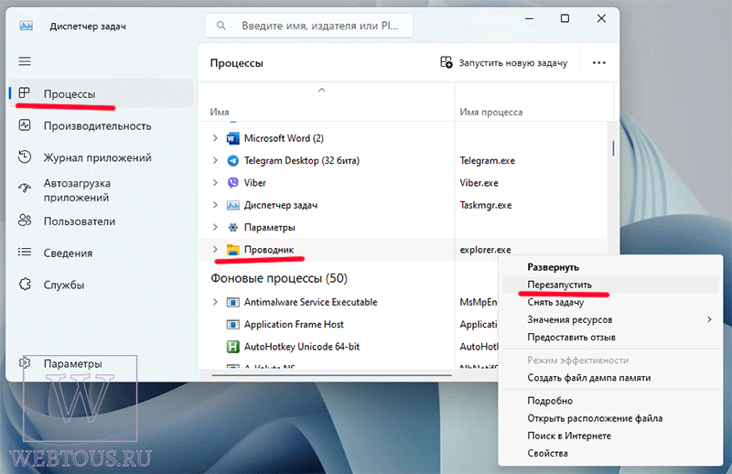Click the Проводник folder icon

pos(233,250)
